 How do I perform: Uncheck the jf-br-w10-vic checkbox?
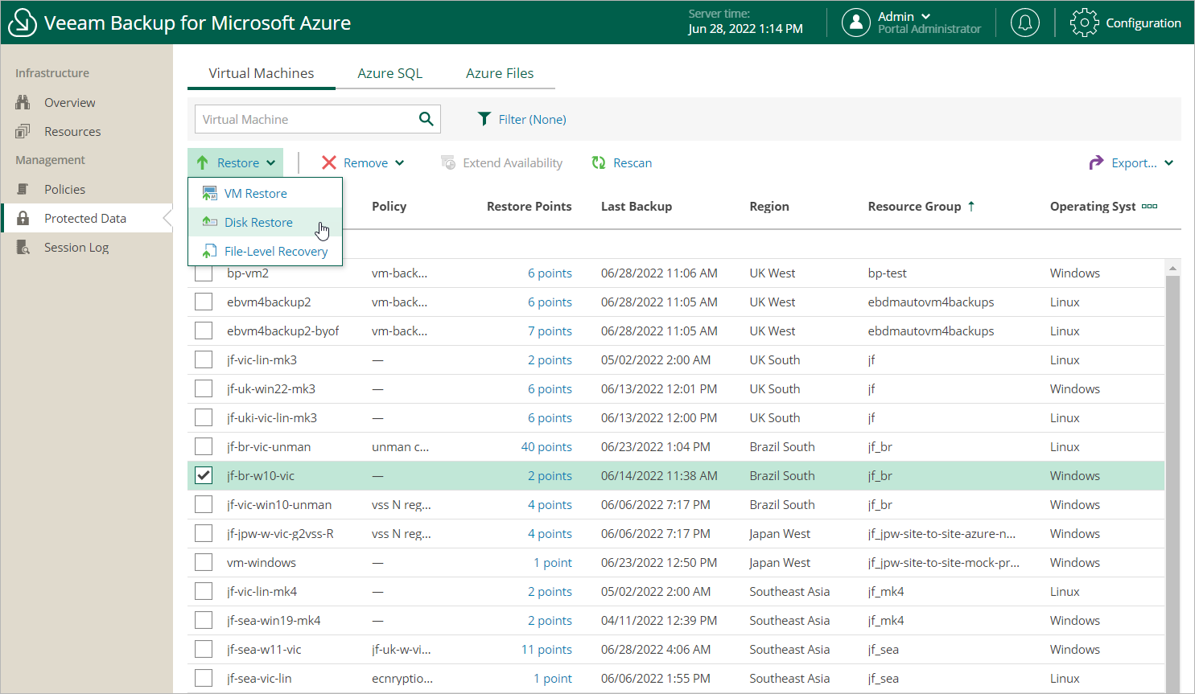[x=204, y=475]
